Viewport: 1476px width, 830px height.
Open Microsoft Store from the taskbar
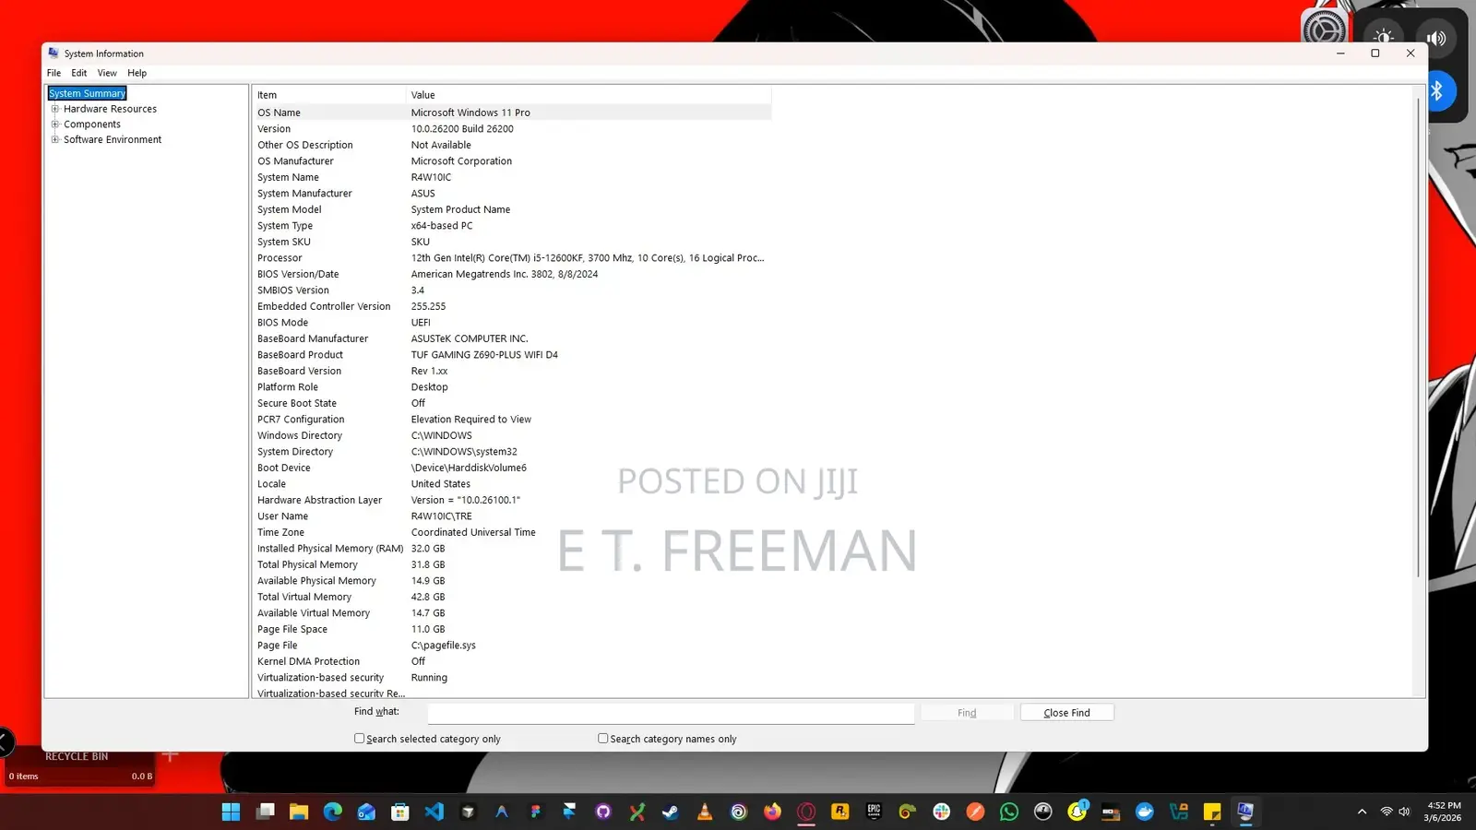pos(400,812)
